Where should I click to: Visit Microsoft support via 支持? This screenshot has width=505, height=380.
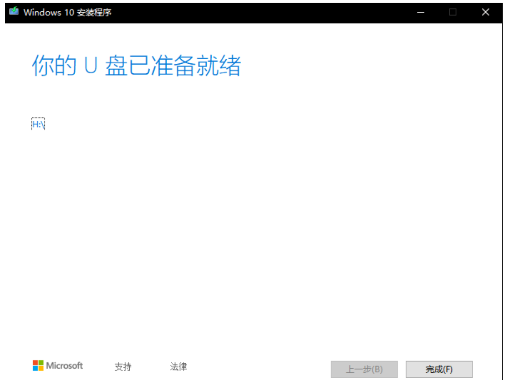coord(121,367)
